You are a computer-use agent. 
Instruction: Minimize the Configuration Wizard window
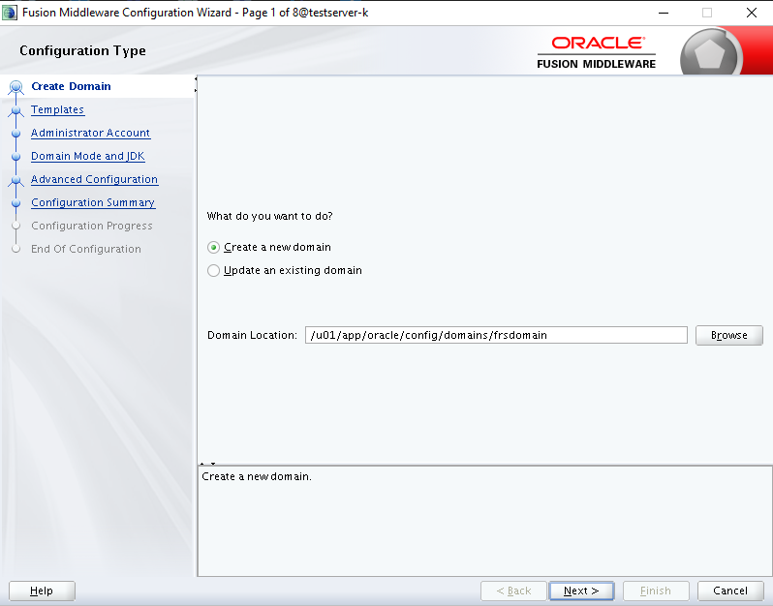[664, 13]
